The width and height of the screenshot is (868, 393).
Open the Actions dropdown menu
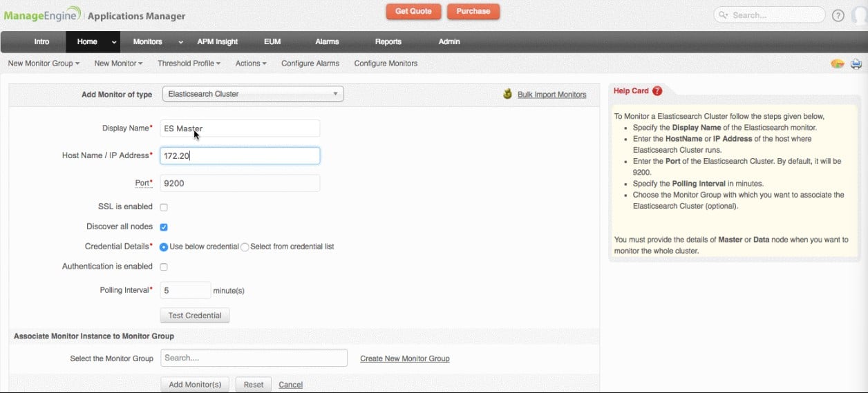[x=251, y=64]
